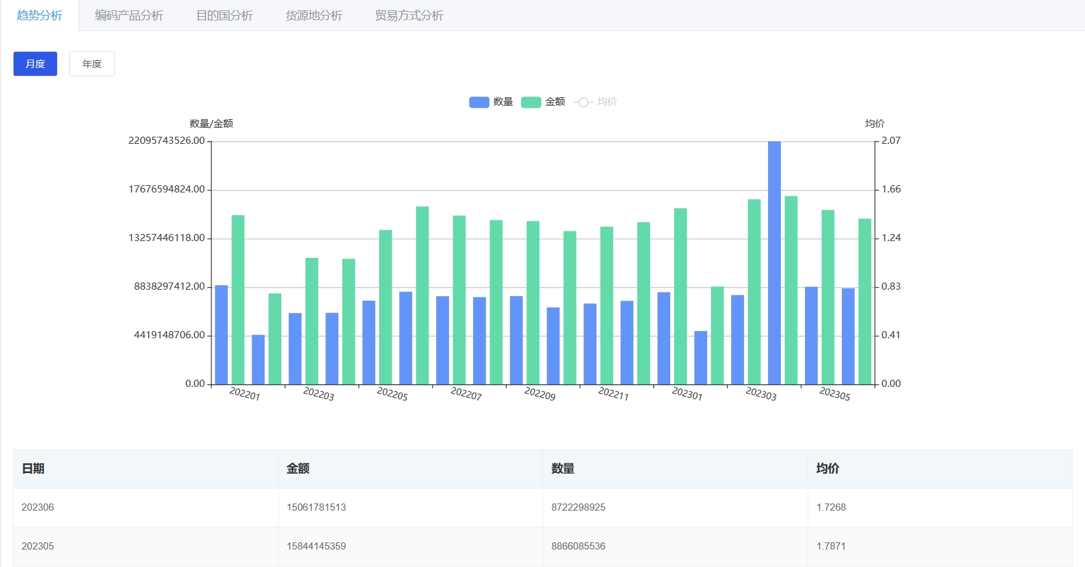Click the blue bar for 202201
The width and height of the screenshot is (1085, 567).
(222, 334)
